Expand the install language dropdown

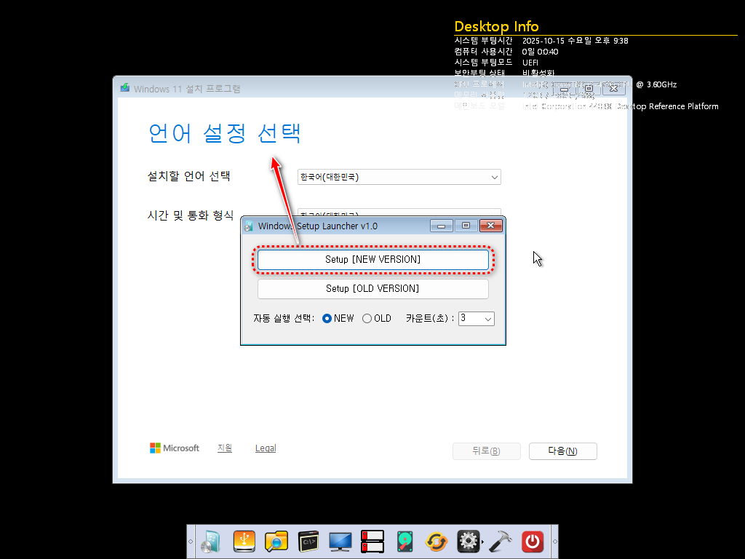399,177
